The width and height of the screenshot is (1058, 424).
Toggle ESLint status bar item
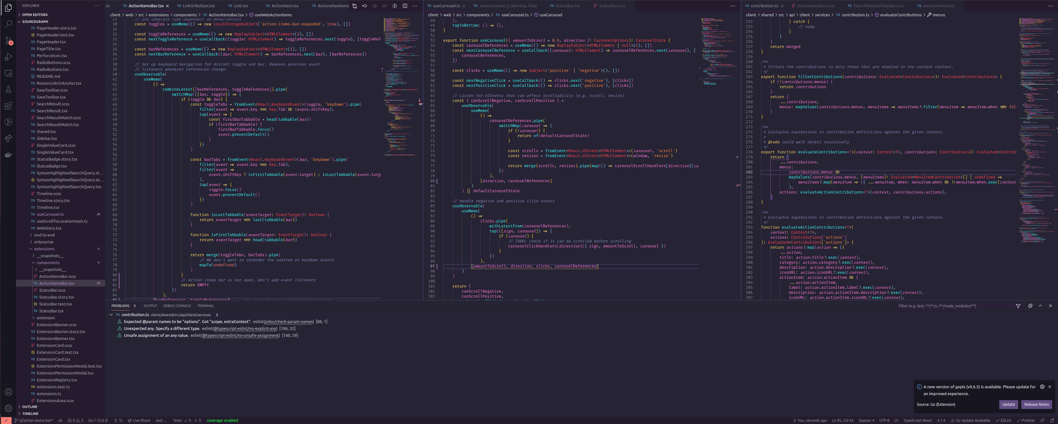(1003, 420)
